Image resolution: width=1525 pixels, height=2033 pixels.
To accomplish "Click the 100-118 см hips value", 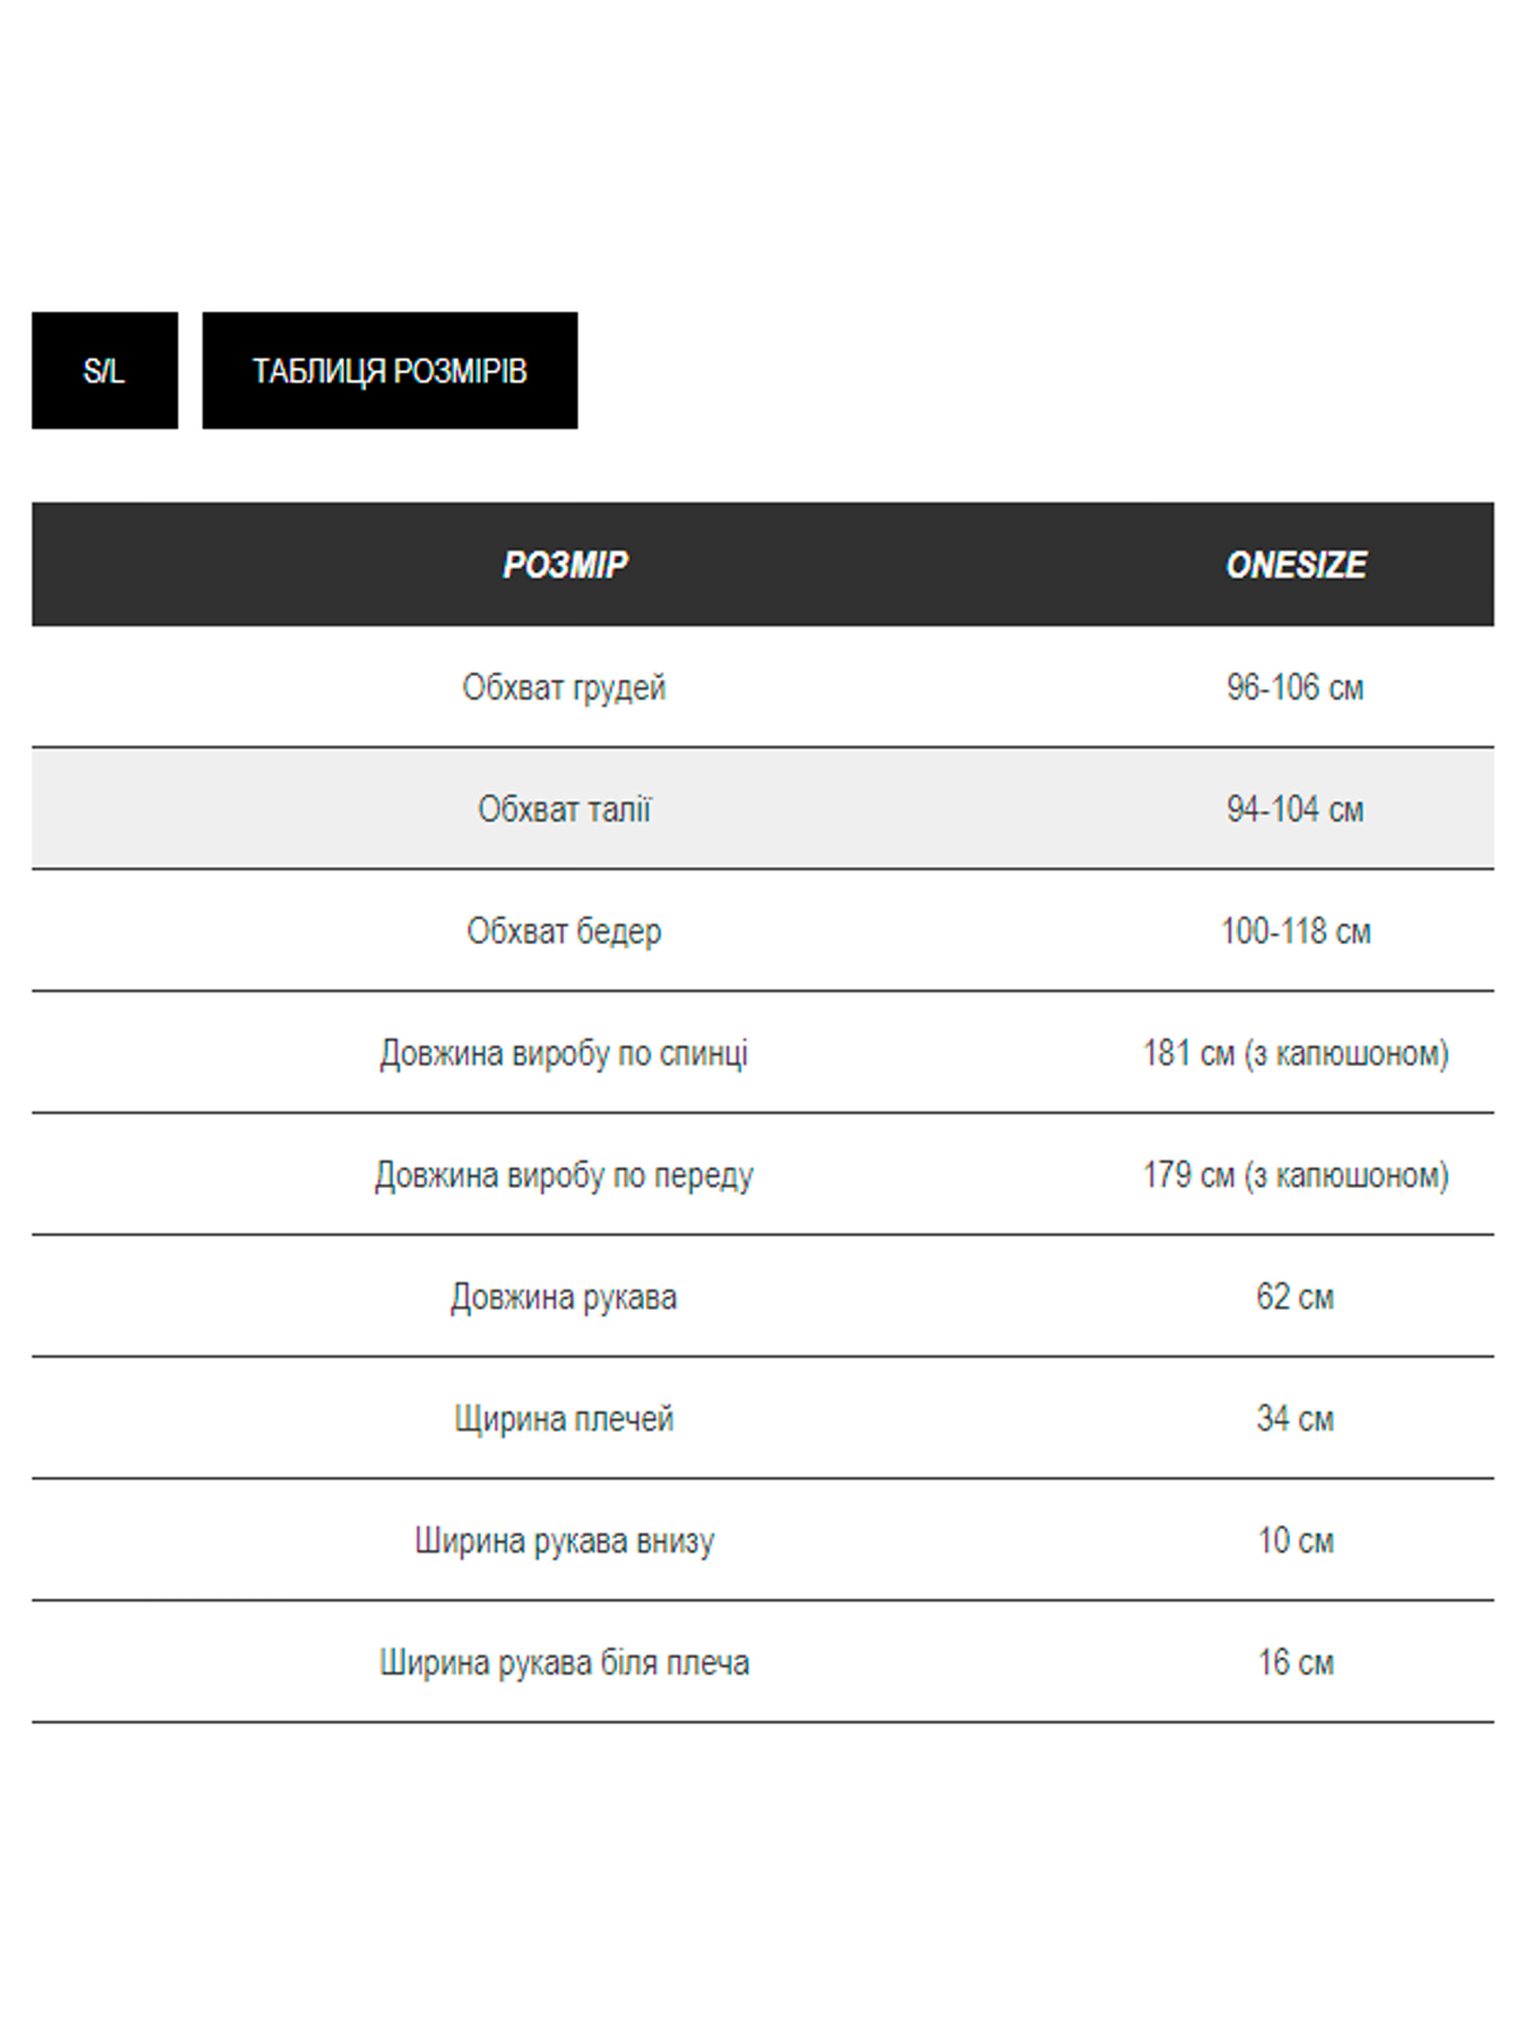I will pos(1295,931).
